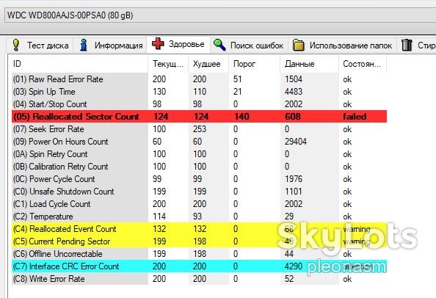Click the red cross Здоровье icon
Image resolution: width=436 pixels, height=298 pixels.
(158, 43)
